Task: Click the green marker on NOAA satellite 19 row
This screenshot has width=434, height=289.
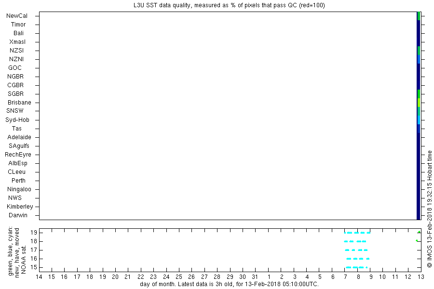Action: [420, 232]
